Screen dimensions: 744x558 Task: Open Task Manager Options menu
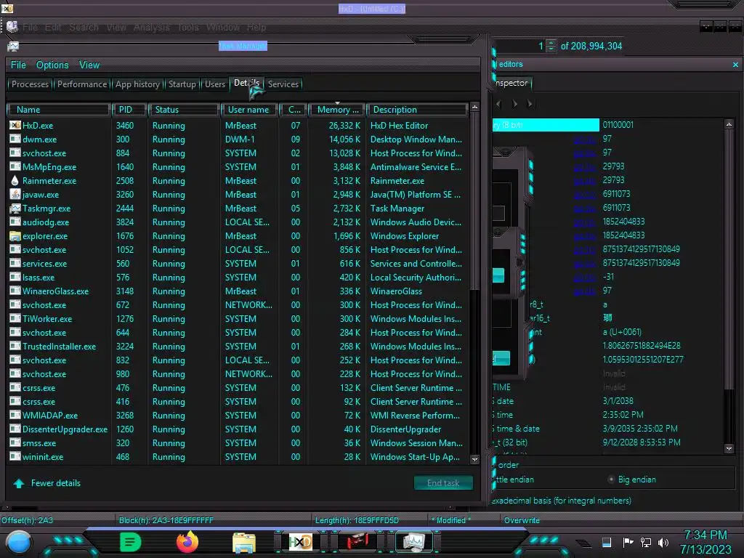[x=52, y=65]
